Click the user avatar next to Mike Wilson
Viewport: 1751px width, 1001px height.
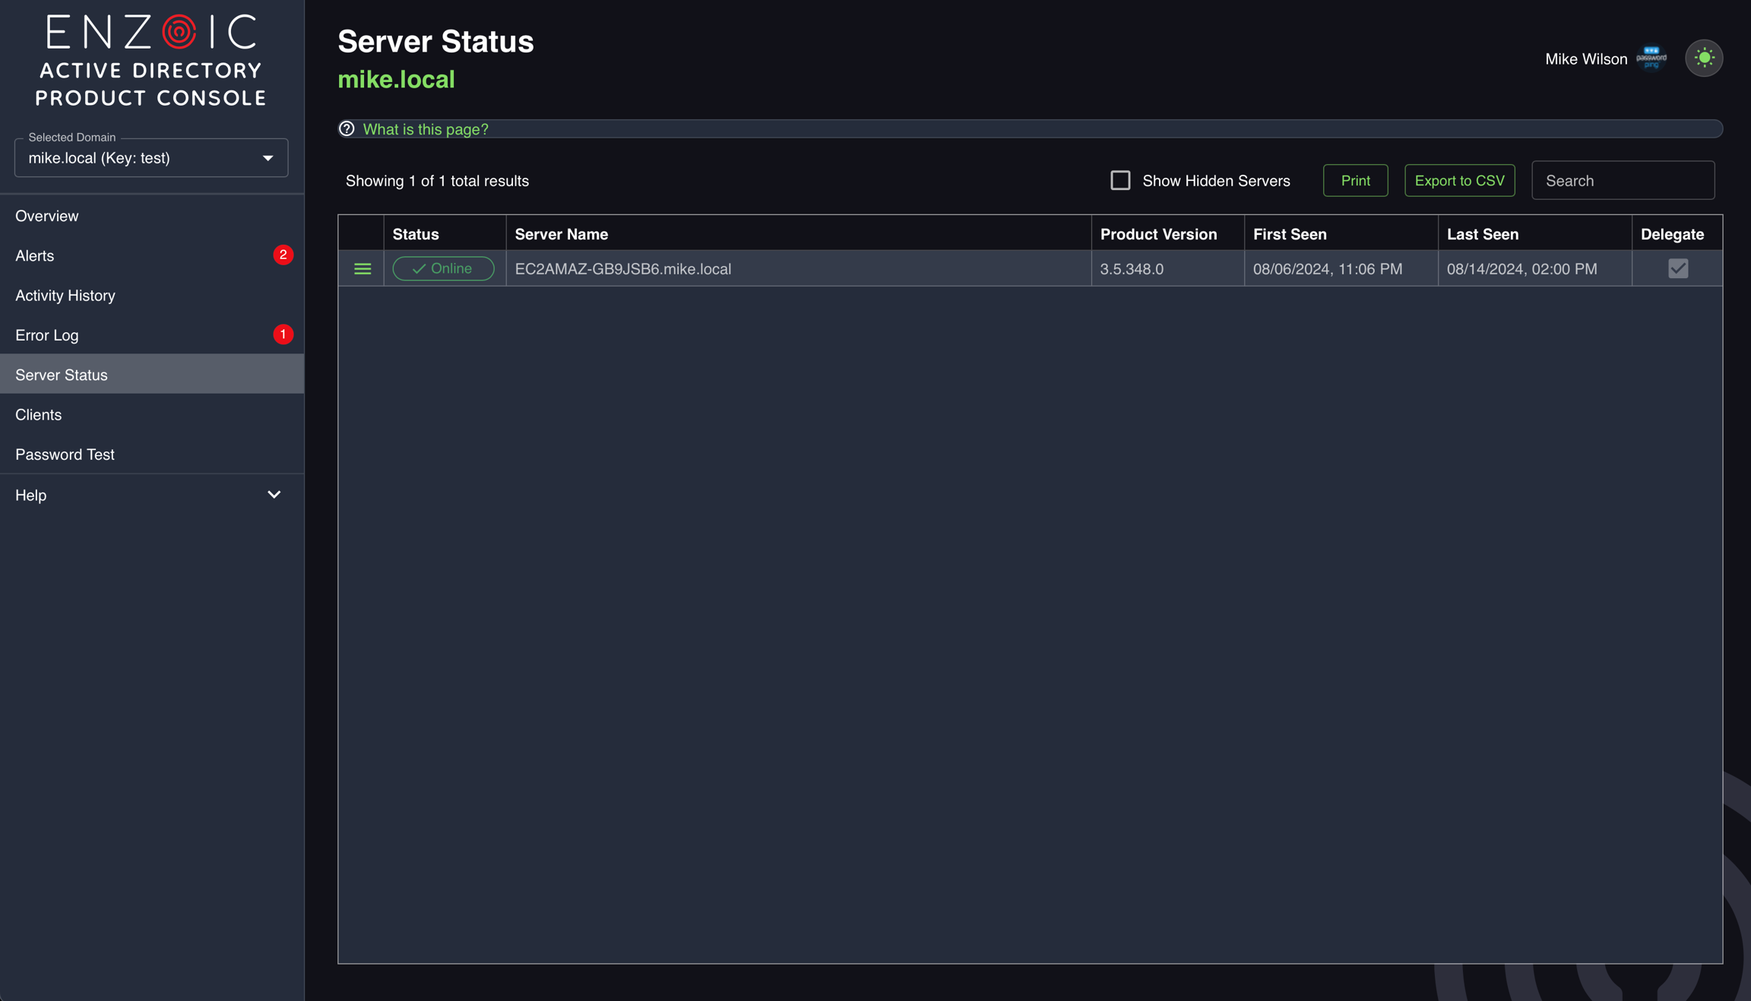coord(1651,58)
